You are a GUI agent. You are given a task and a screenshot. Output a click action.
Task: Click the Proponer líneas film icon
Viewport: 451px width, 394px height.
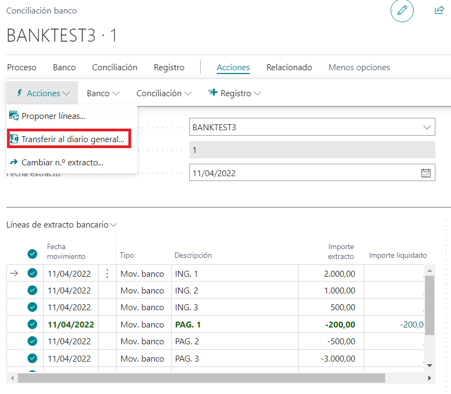[13, 116]
